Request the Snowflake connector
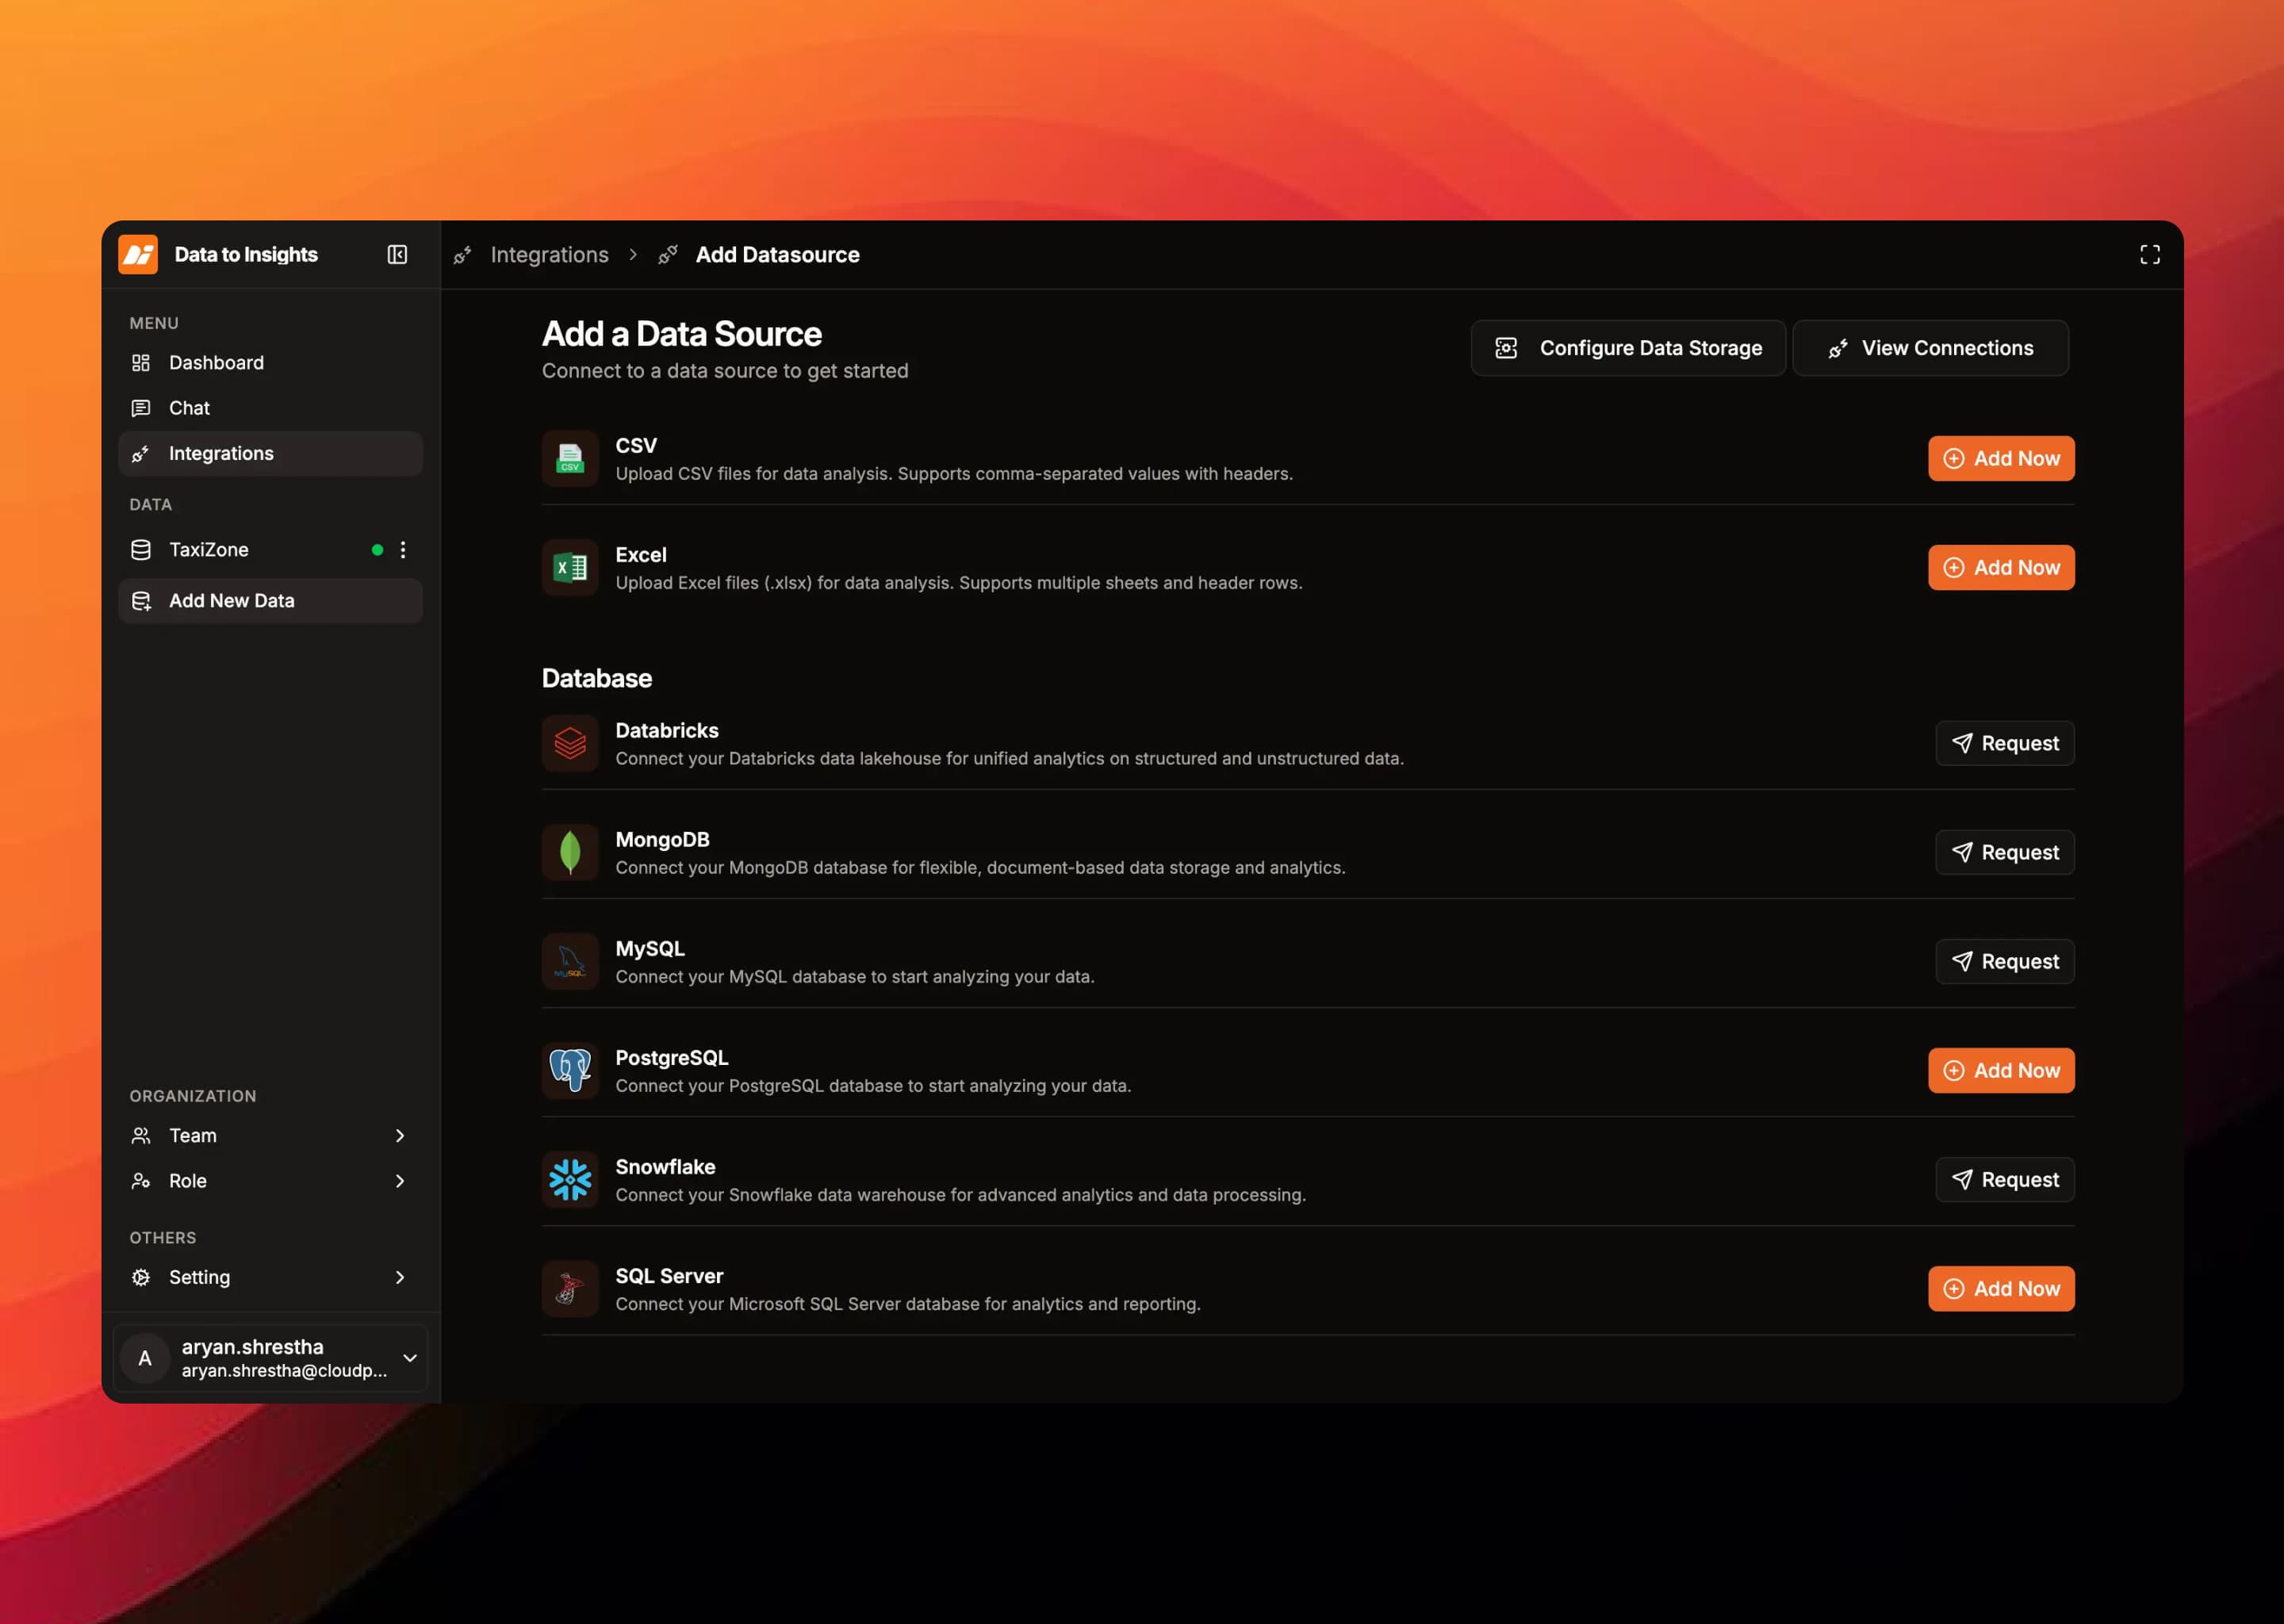The width and height of the screenshot is (2284, 1624). pyautogui.click(x=2005, y=1179)
